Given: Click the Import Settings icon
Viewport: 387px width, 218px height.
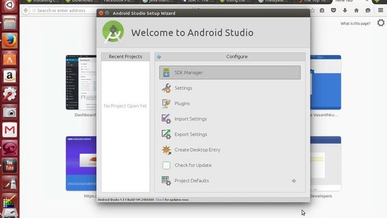Looking at the screenshot, I should (x=166, y=119).
